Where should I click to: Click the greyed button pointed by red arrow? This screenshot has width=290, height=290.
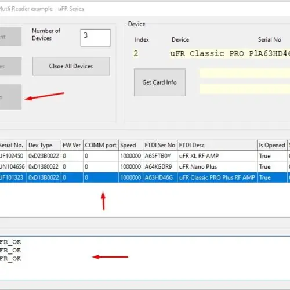[10, 97]
